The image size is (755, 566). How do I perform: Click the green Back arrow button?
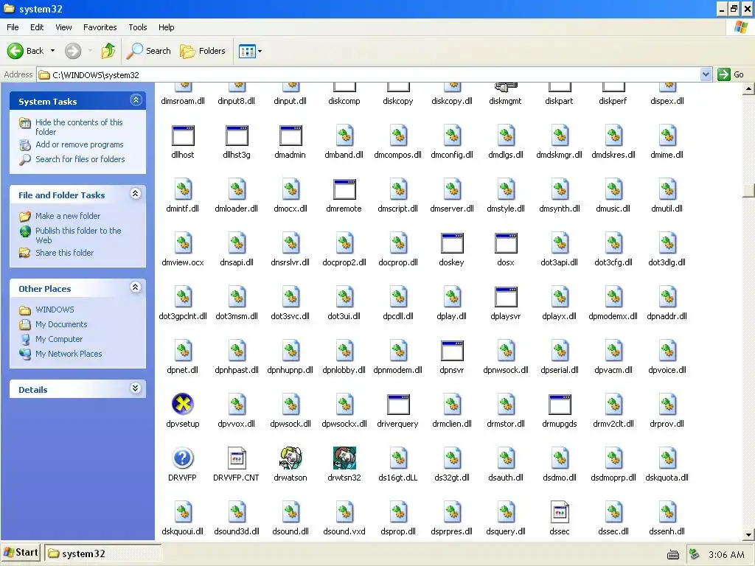tap(15, 51)
